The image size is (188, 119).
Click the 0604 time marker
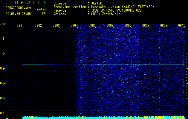(x=74, y=26)
